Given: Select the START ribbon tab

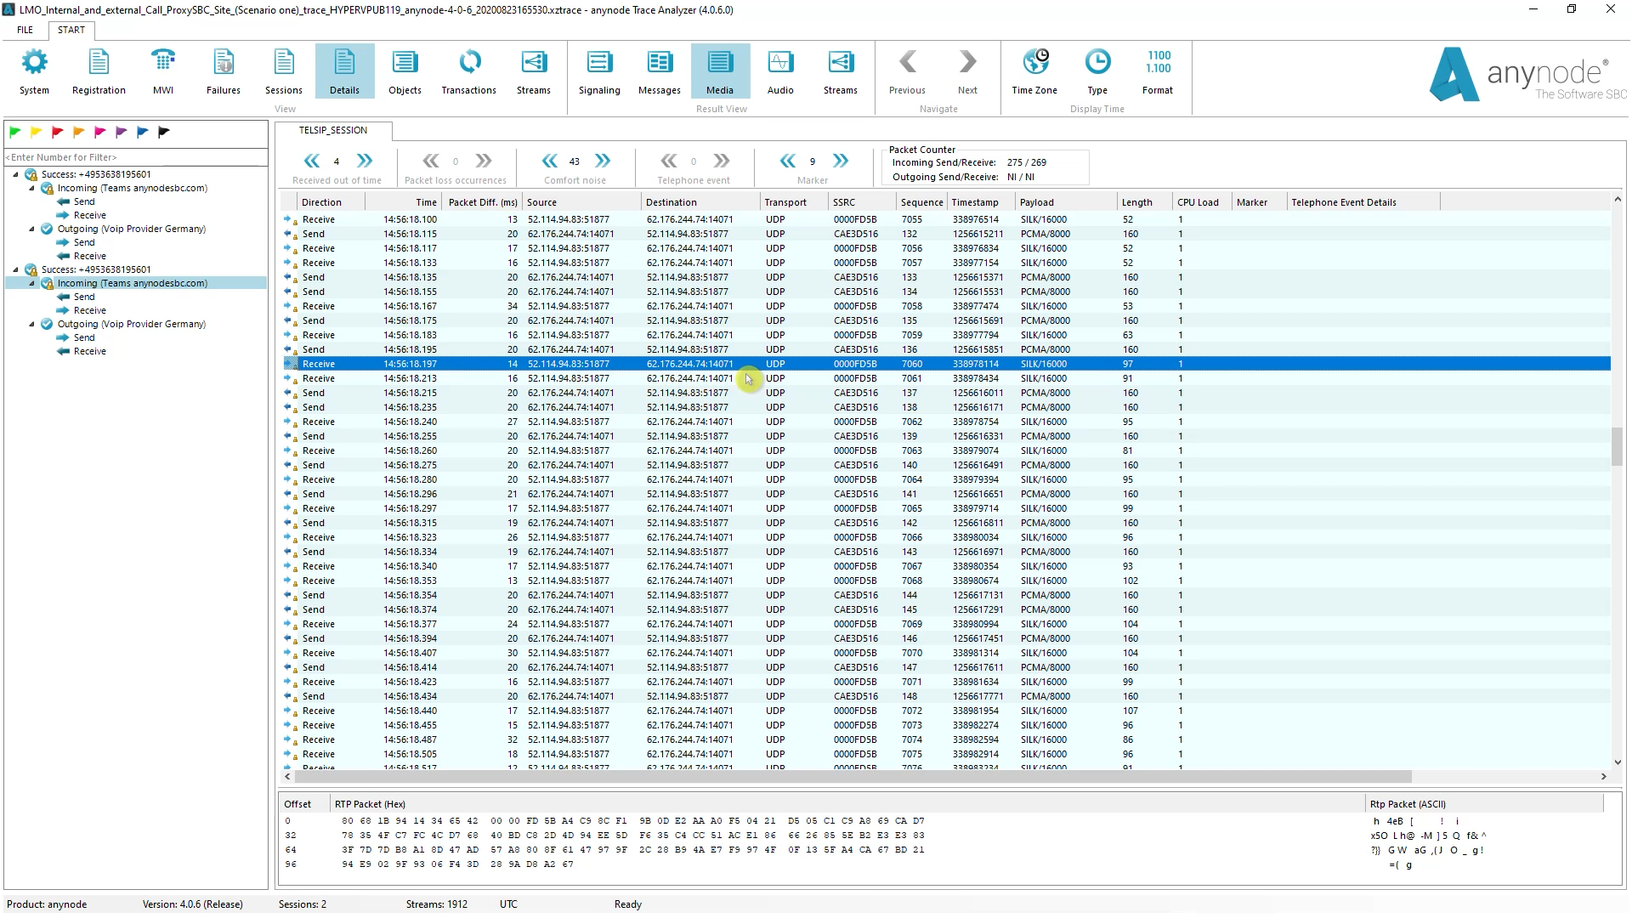Looking at the screenshot, I should point(71,30).
